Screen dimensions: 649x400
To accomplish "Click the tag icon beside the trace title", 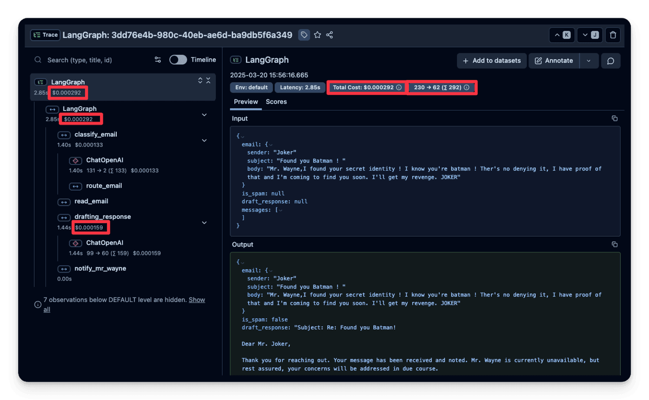I will coord(304,35).
